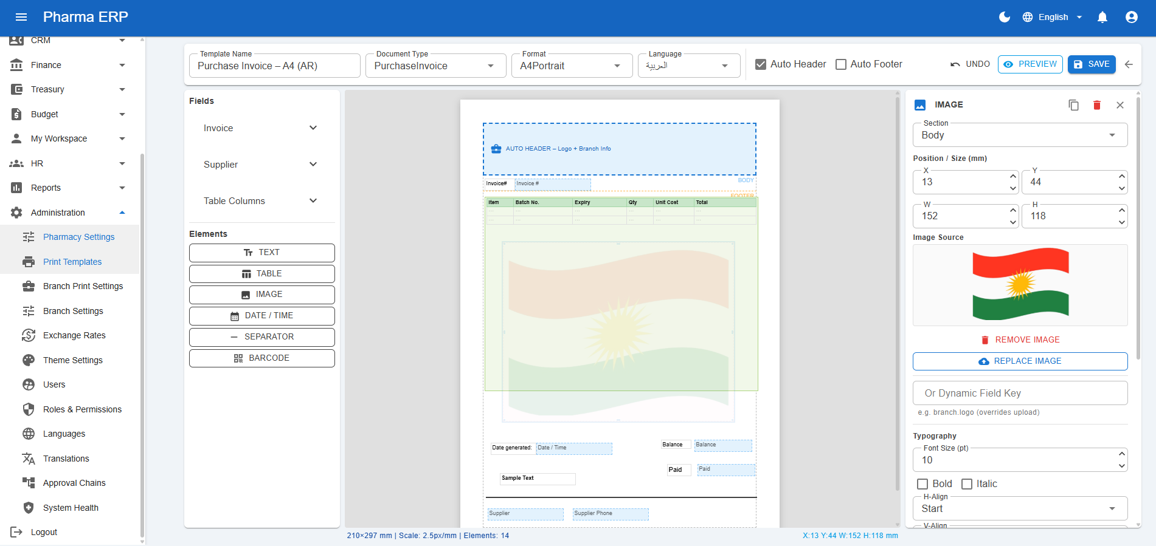Click the PREVIEW button
Image resolution: width=1156 pixels, height=546 pixels.
[x=1030, y=64]
